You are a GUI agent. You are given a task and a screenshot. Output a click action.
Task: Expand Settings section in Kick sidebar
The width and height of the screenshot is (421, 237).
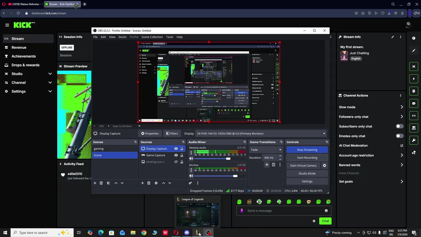pyautogui.click(x=50, y=92)
